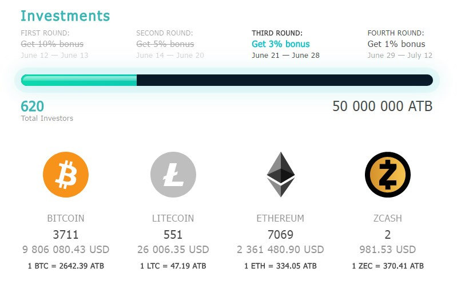
Task: Click the Get 1% bonus text
Action: coord(396,44)
